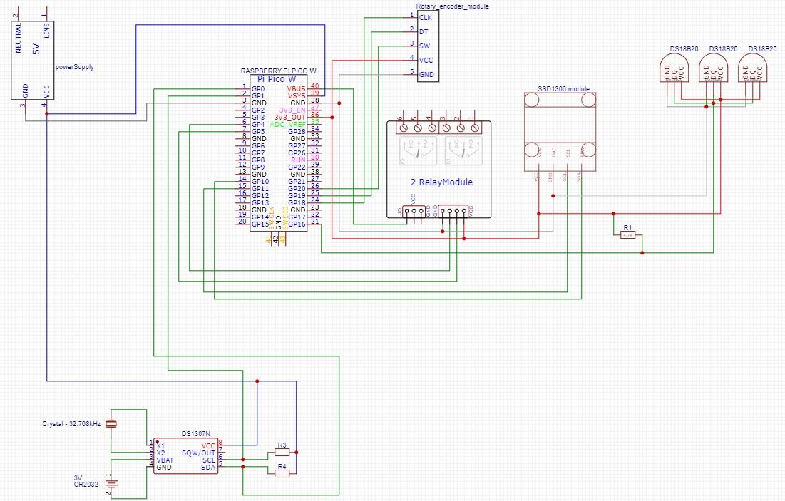
Task: Click the CR2032 battery symbol
Action: click(111, 484)
